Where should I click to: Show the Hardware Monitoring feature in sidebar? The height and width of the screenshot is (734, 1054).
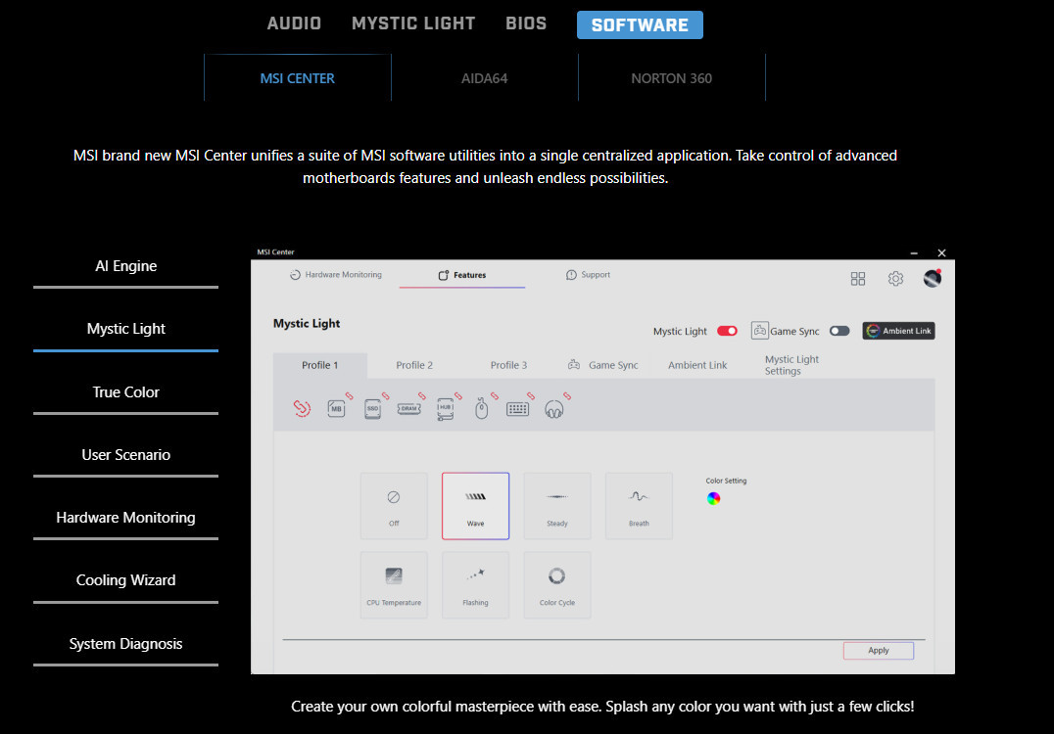125,518
